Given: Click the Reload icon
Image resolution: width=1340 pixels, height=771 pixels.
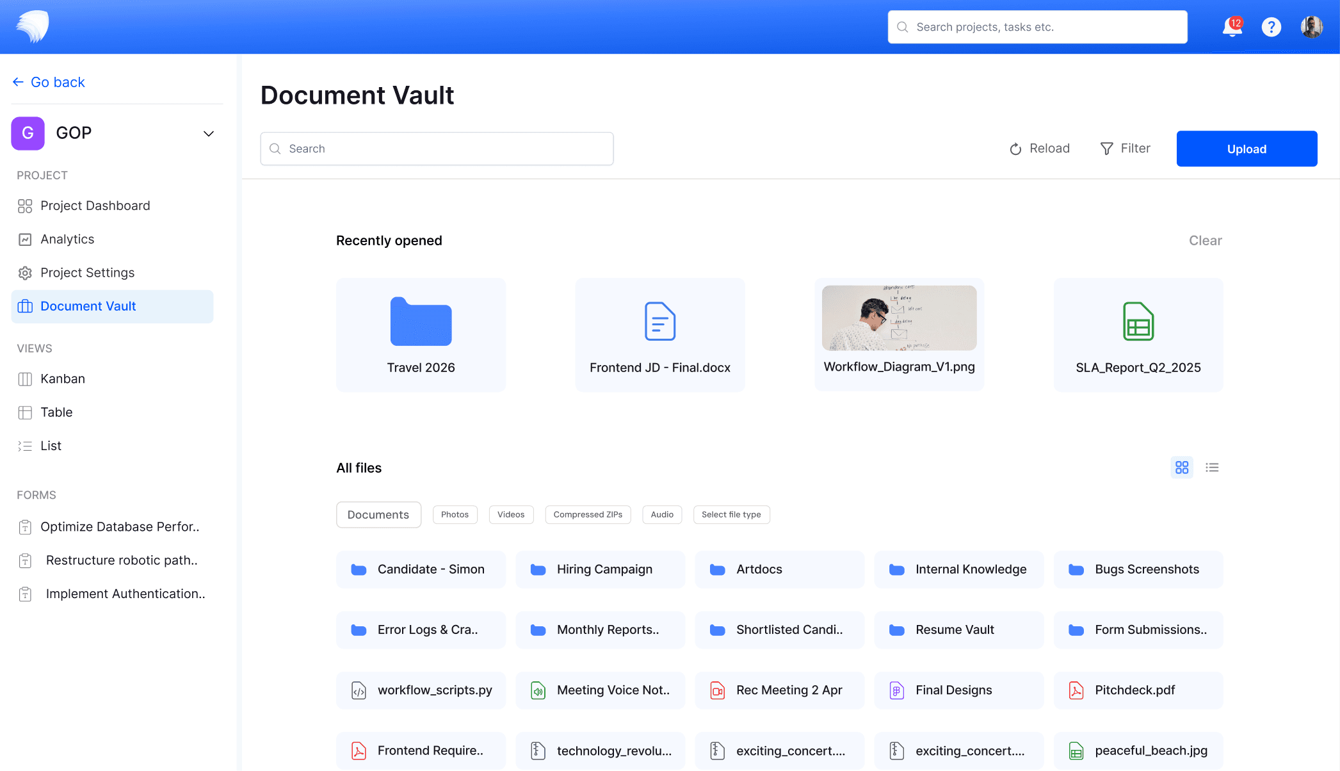Looking at the screenshot, I should tap(1015, 149).
